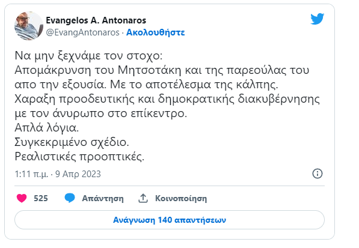Click the text line 'Ρεαλιστικές προοπτικές.'
Image resolution: width=359 pixels, height=248 pixels.
[x=79, y=157]
